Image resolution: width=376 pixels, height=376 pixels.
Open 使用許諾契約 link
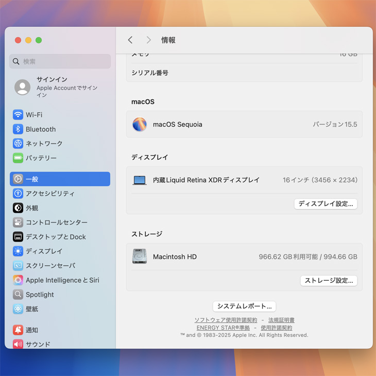pos(277,328)
